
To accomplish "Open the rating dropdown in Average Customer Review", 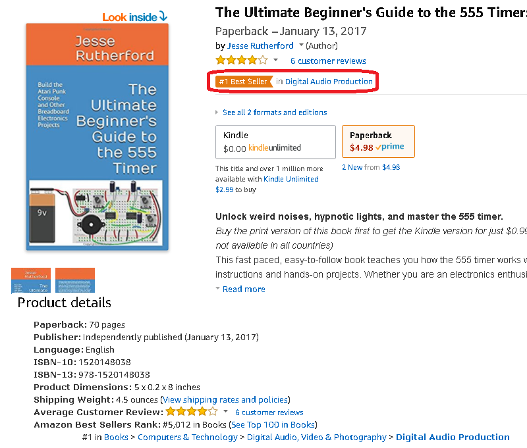I will point(225,411).
